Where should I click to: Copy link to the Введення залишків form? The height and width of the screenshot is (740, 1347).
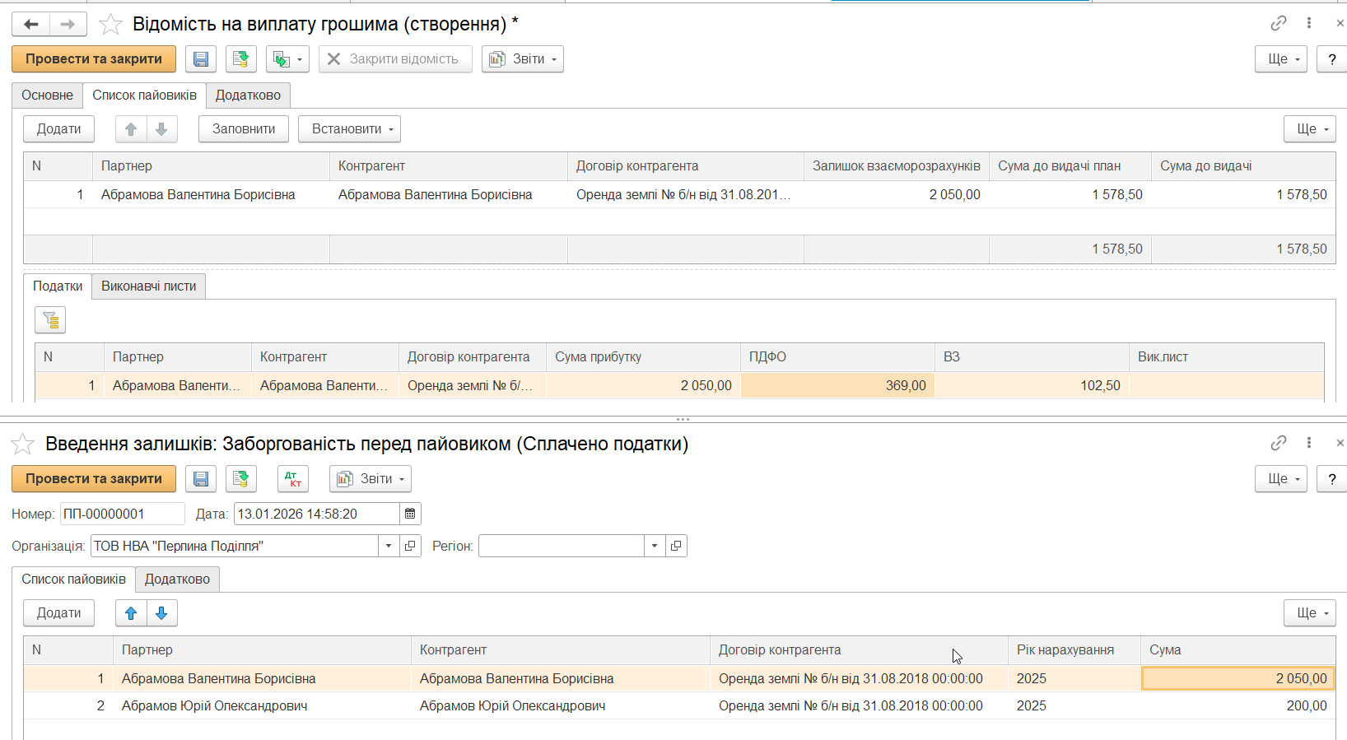(x=1278, y=443)
